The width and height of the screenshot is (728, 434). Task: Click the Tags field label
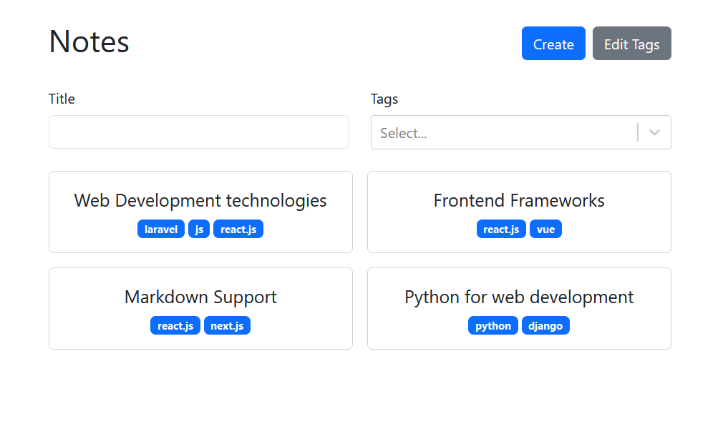(384, 99)
